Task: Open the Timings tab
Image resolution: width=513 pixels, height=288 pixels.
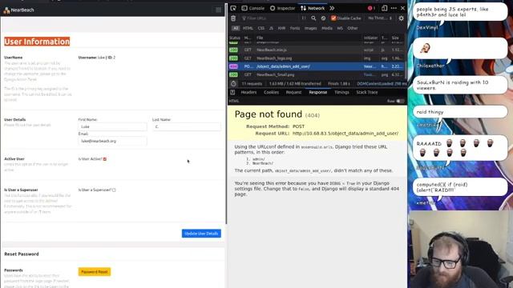Action: (341, 93)
